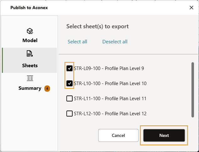Click the Summary list icon
Viewport: 199px width, 152px height.
(30, 78)
